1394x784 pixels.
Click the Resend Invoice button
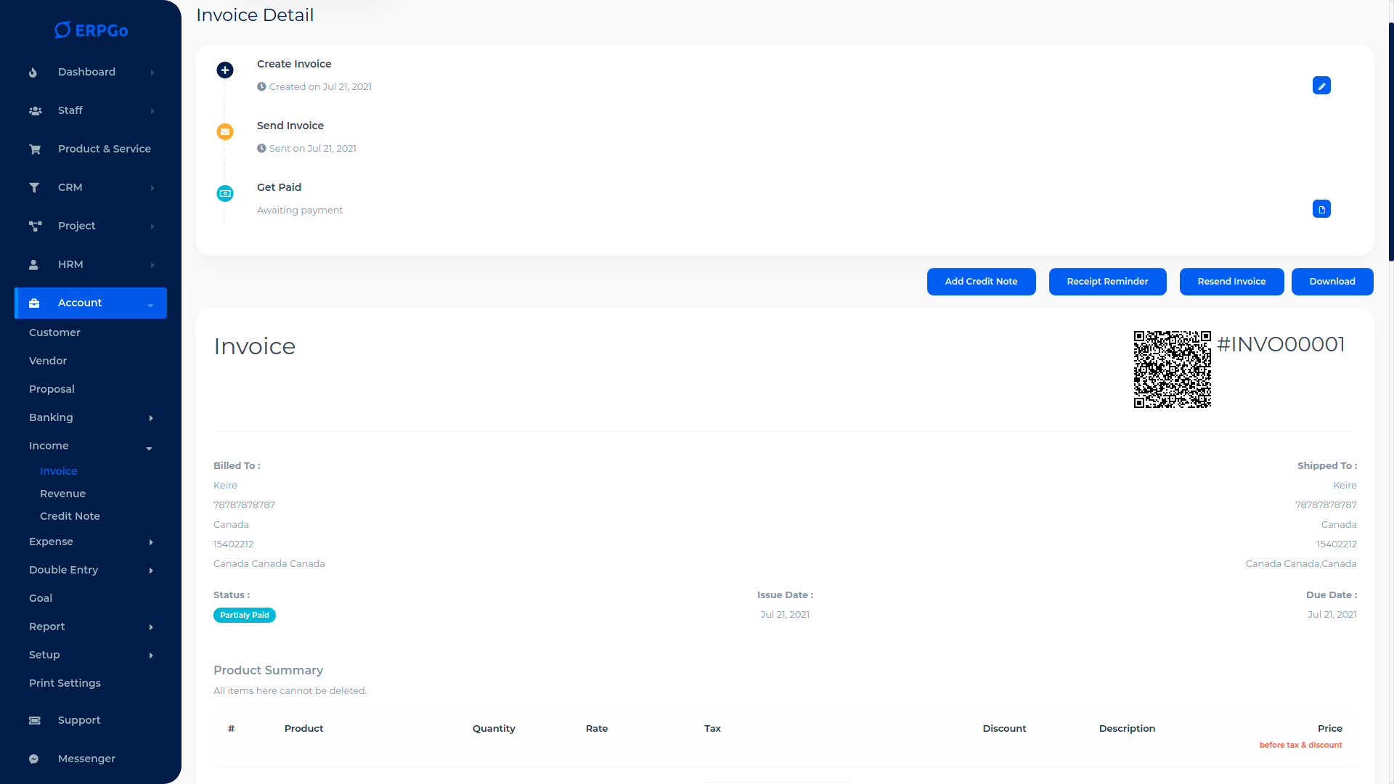1231,282
